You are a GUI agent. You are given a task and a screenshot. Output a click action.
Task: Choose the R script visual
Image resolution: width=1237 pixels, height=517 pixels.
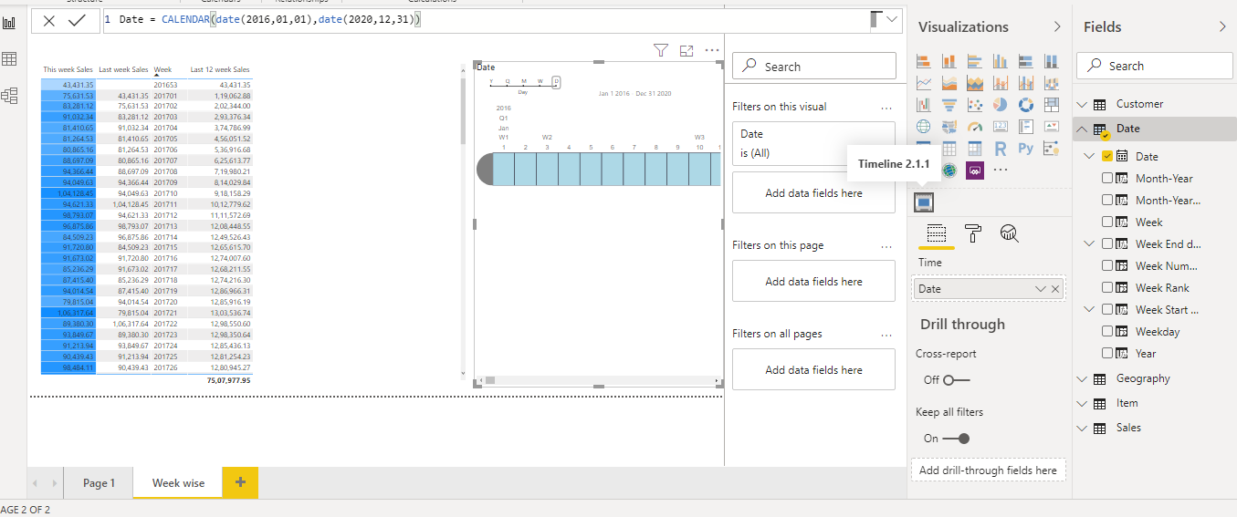pos(1001,149)
